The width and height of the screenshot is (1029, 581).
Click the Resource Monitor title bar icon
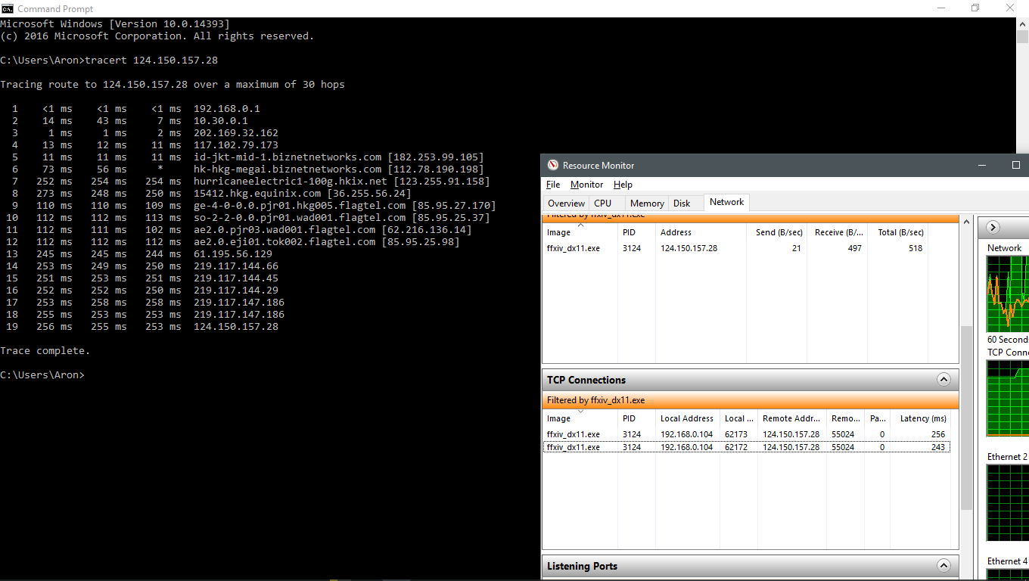click(552, 165)
